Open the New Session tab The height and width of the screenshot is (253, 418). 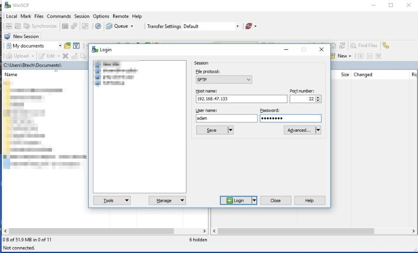tap(22, 36)
